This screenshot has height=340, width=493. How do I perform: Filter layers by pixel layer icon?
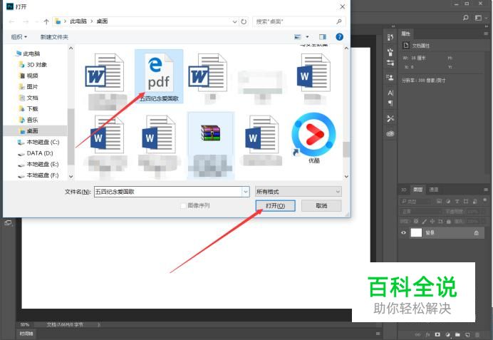pos(440,201)
